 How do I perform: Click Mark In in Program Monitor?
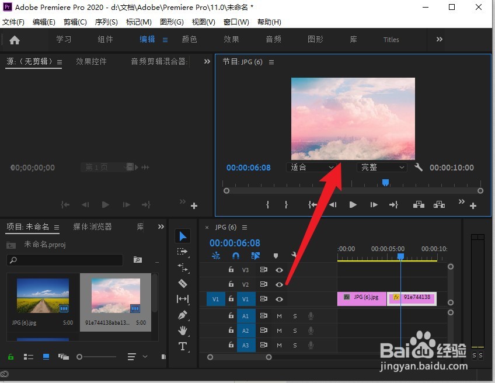268,205
